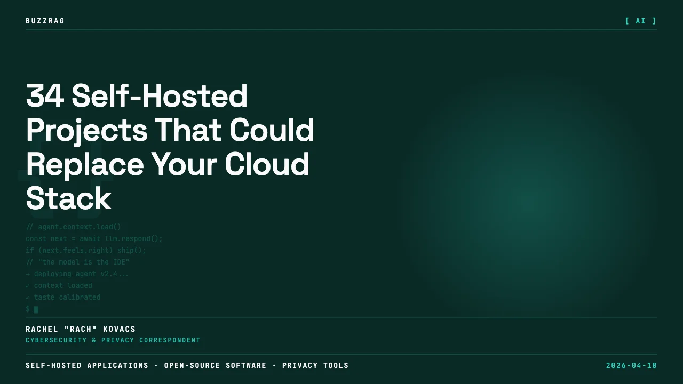Click the "taste calibrated" checkmark line
This screenshot has height=384, width=683.
tap(63, 298)
